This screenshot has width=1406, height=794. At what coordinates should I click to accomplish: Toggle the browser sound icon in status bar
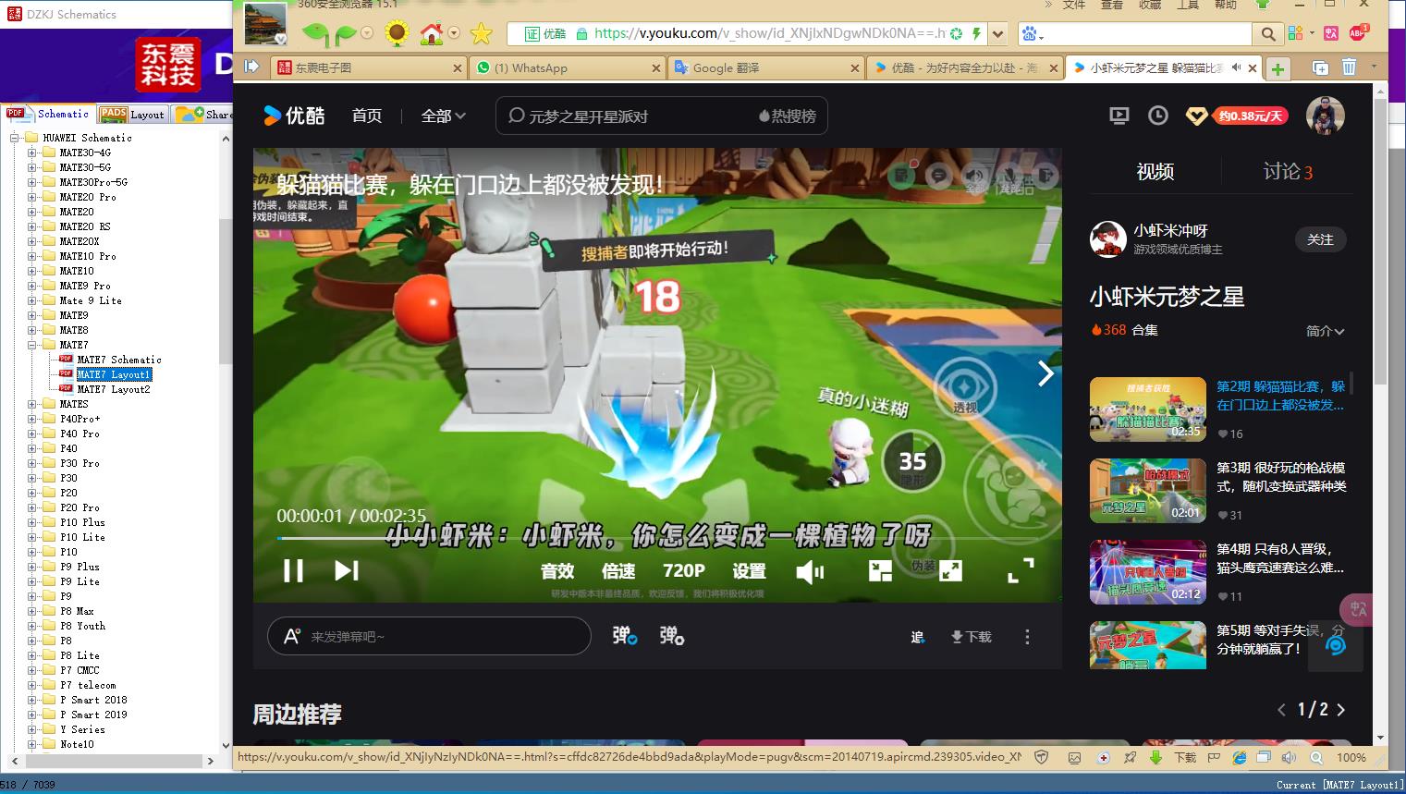click(x=1290, y=757)
